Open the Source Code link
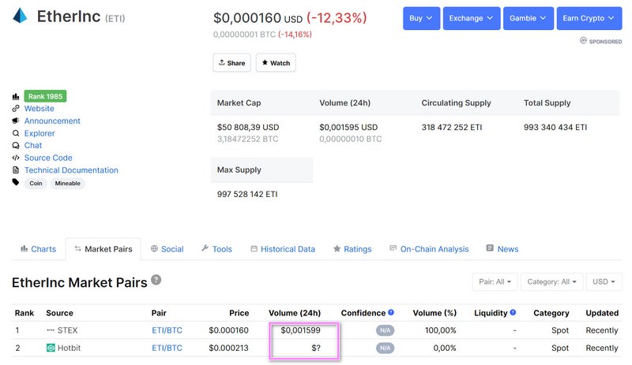The width and height of the screenshot is (632, 365). click(x=48, y=158)
